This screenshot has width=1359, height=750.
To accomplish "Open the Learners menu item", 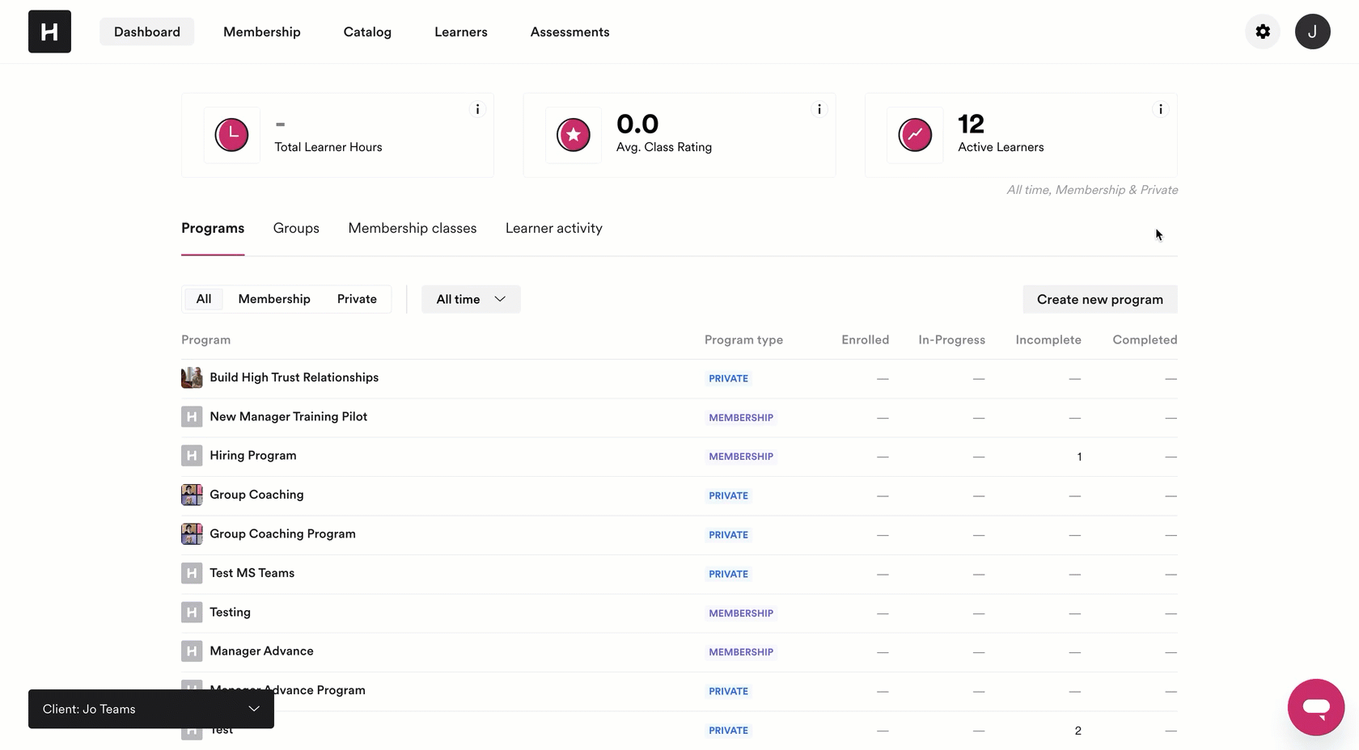I will (x=460, y=32).
